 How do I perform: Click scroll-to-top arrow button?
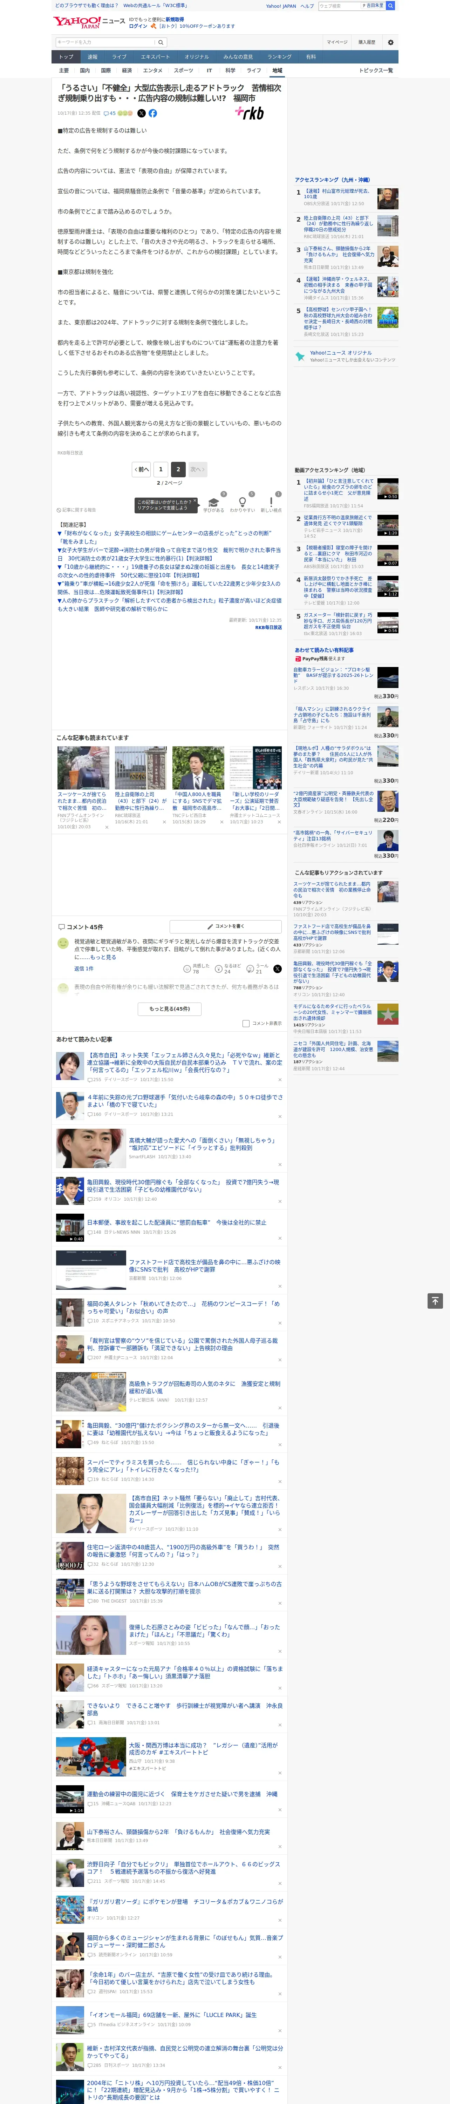click(435, 1300)
